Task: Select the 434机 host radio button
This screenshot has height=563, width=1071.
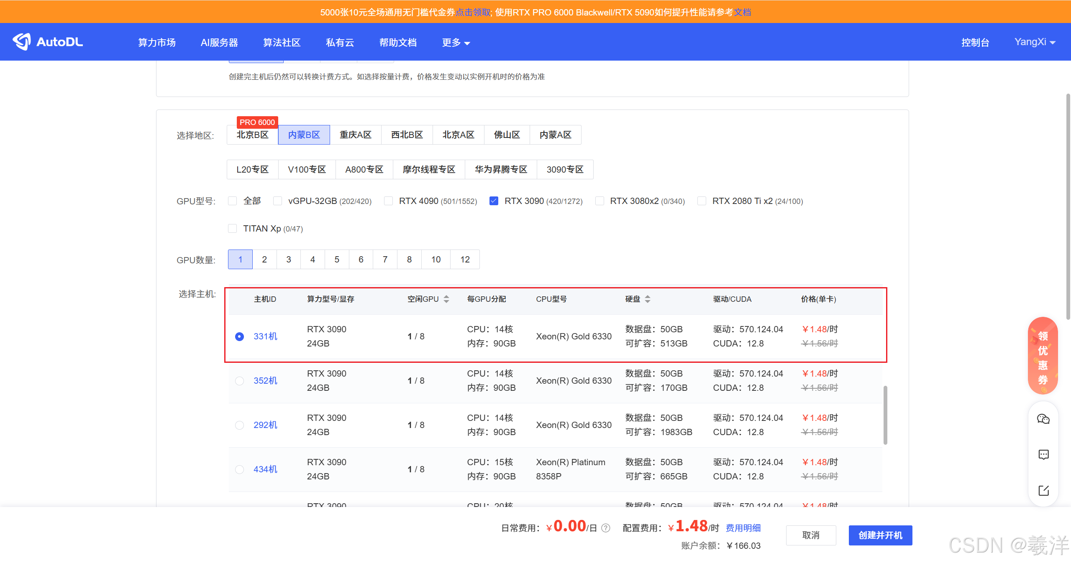Action: [239, 469]
